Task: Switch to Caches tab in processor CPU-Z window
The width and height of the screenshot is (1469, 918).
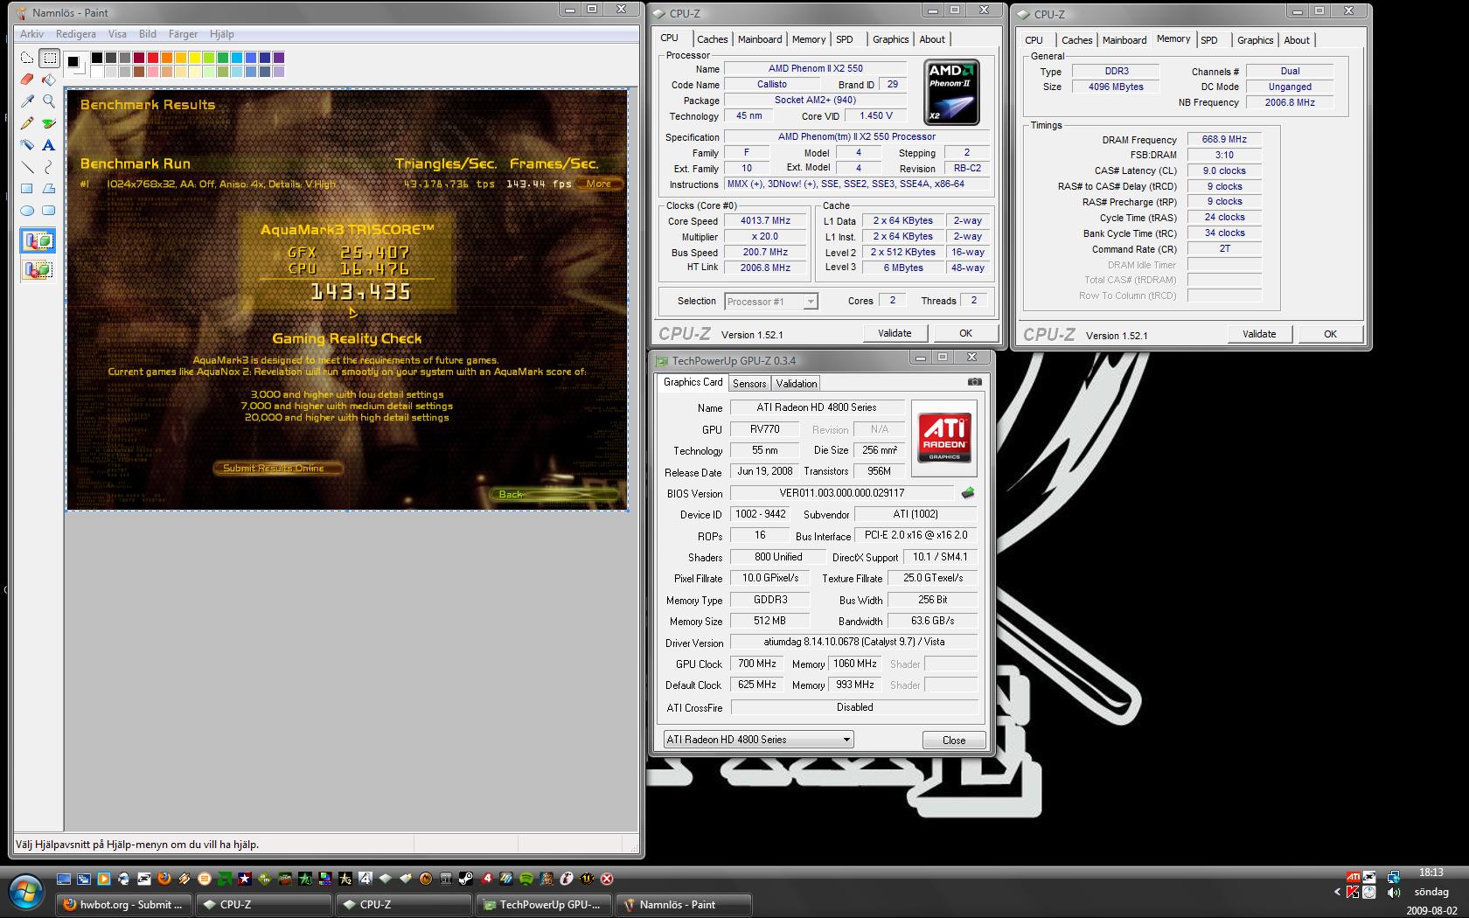Action: point(712,39)
